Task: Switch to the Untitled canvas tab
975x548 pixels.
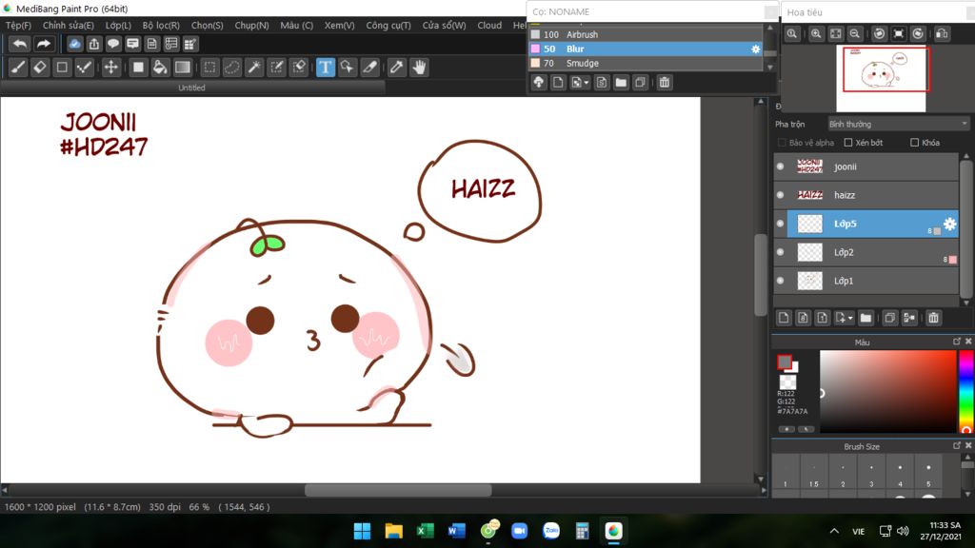Action: point(191,88)
